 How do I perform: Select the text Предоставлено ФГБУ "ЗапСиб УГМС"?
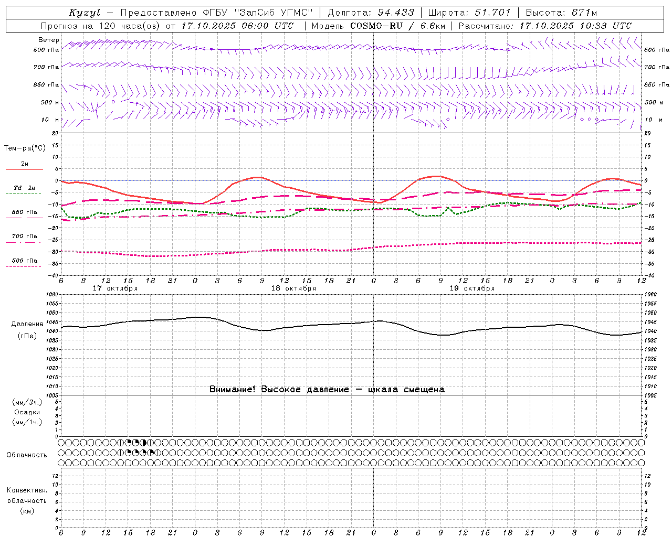tap(216, 13)
